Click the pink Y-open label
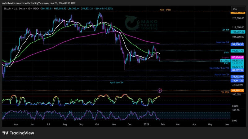Viewport: 248px width, 139px height. click(x=225, y=57)
